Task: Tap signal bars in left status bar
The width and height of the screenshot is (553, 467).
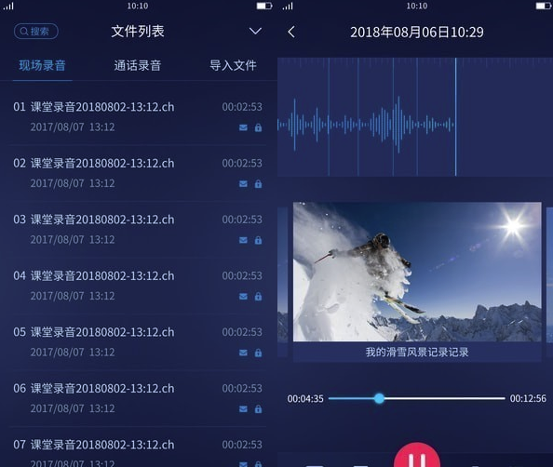Action: click(8, 6)
